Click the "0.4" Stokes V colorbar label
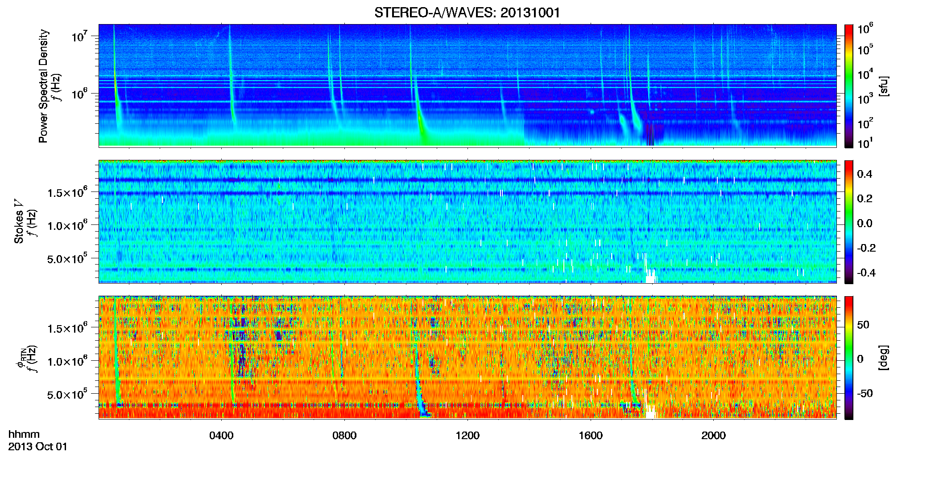The height and width of the screenshot is (481, 935). 865,174
